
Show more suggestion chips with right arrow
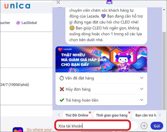[159, 115]
